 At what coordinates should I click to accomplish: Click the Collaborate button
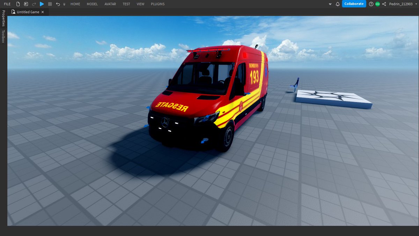pos(354,4)
